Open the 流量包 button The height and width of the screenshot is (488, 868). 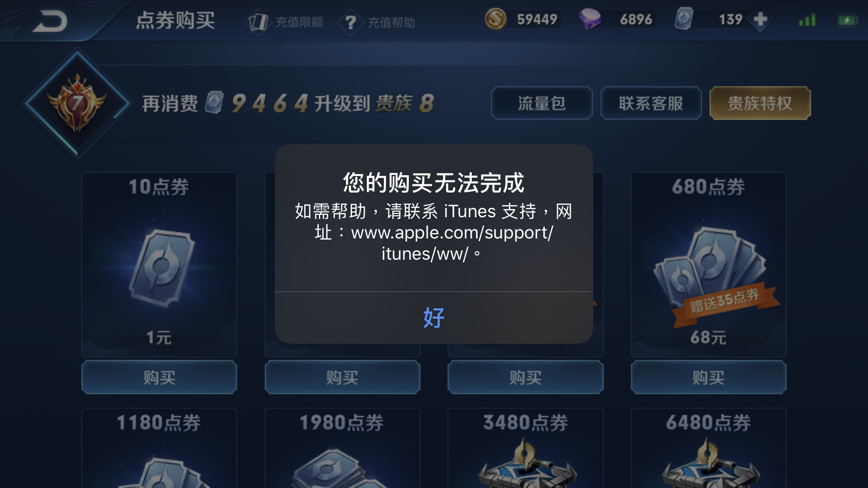542,103
